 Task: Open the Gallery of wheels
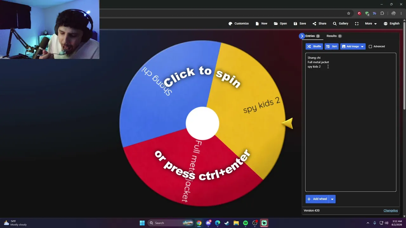pyautogui.click(x=340, y=23)
